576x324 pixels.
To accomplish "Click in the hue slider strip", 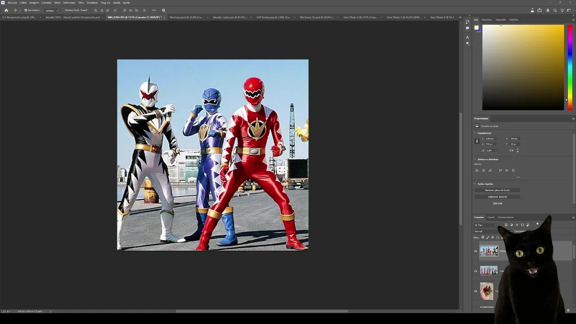I will [570, 67].
